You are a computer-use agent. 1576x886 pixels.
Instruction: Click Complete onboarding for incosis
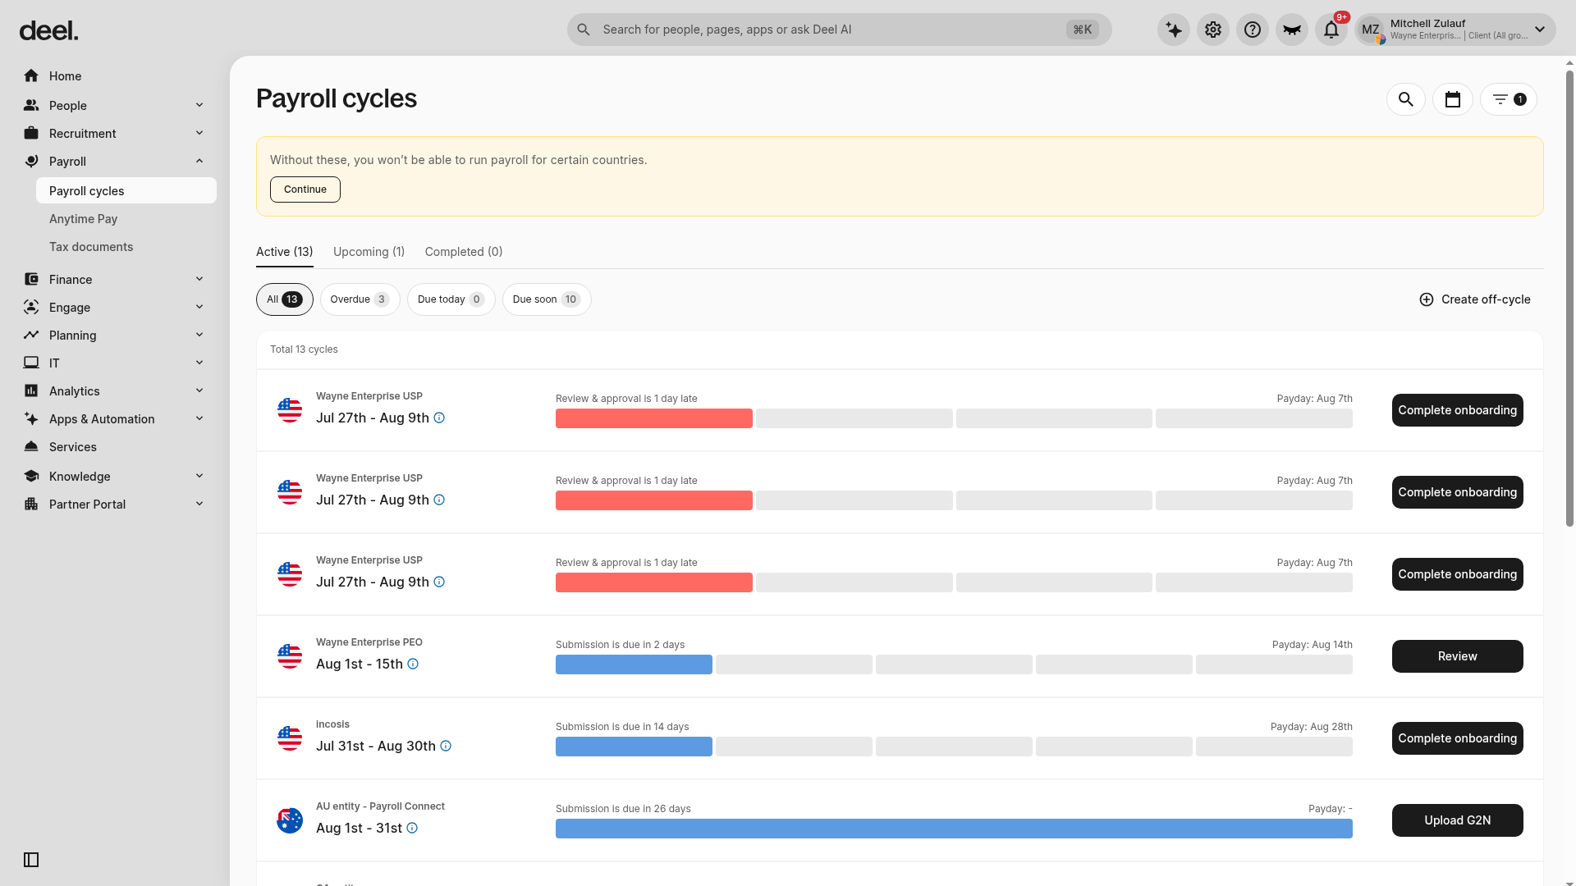tap(1457, 738)
